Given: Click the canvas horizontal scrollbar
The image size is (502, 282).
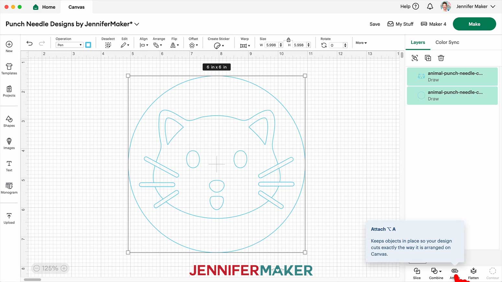Looking at the screenshot, I should (x=32, y=280).
